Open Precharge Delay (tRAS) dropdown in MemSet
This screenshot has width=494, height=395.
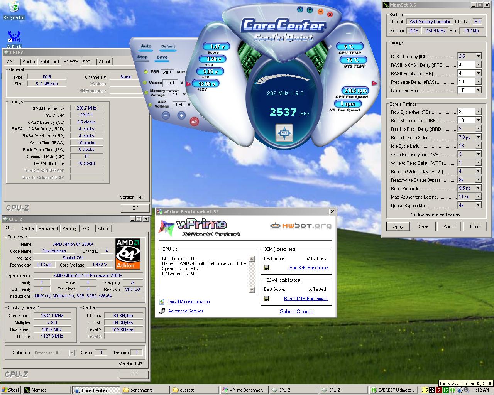point(478,82)
